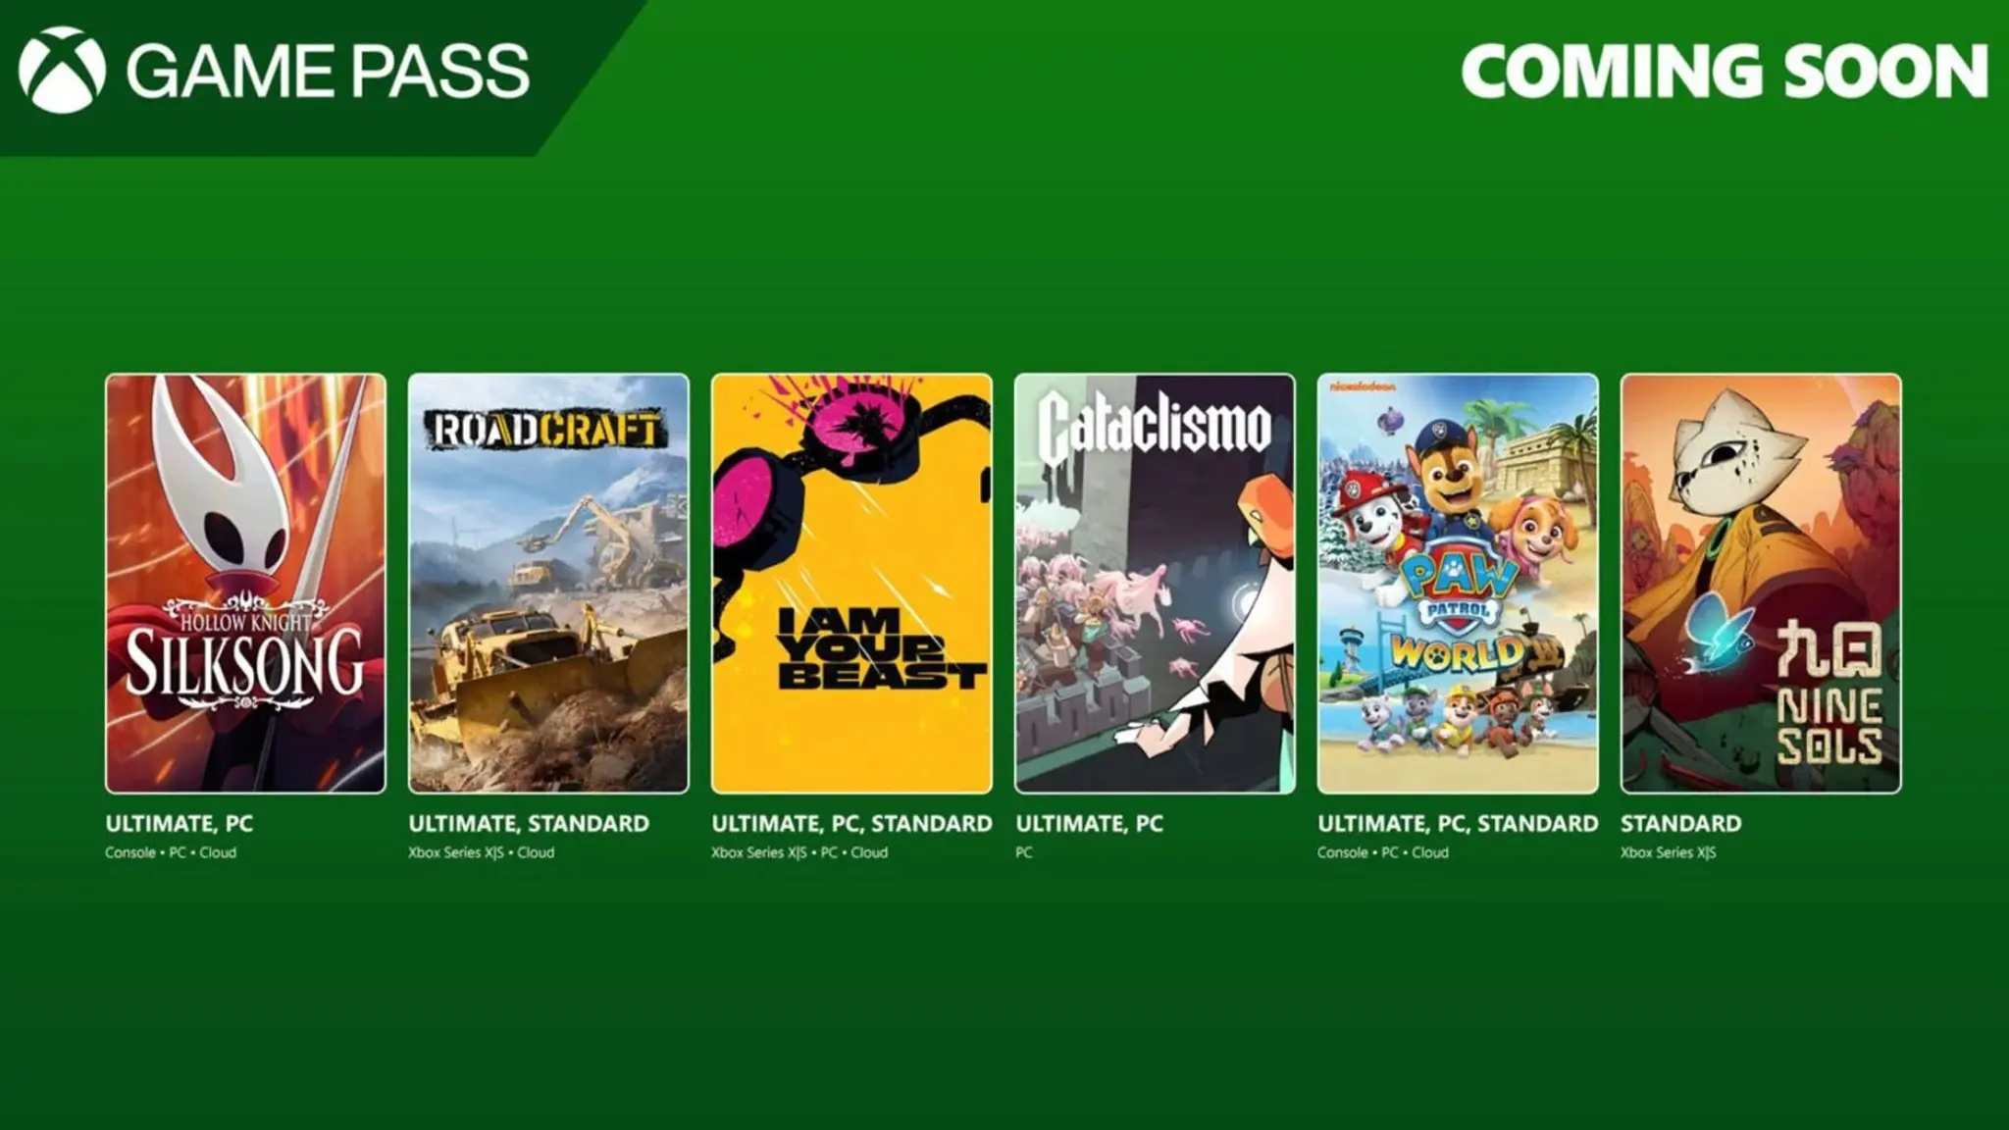The image size is (2009, 1130).
Task: Click STANDARD label under Nine Sols
Action: [x=1681, y=824]
